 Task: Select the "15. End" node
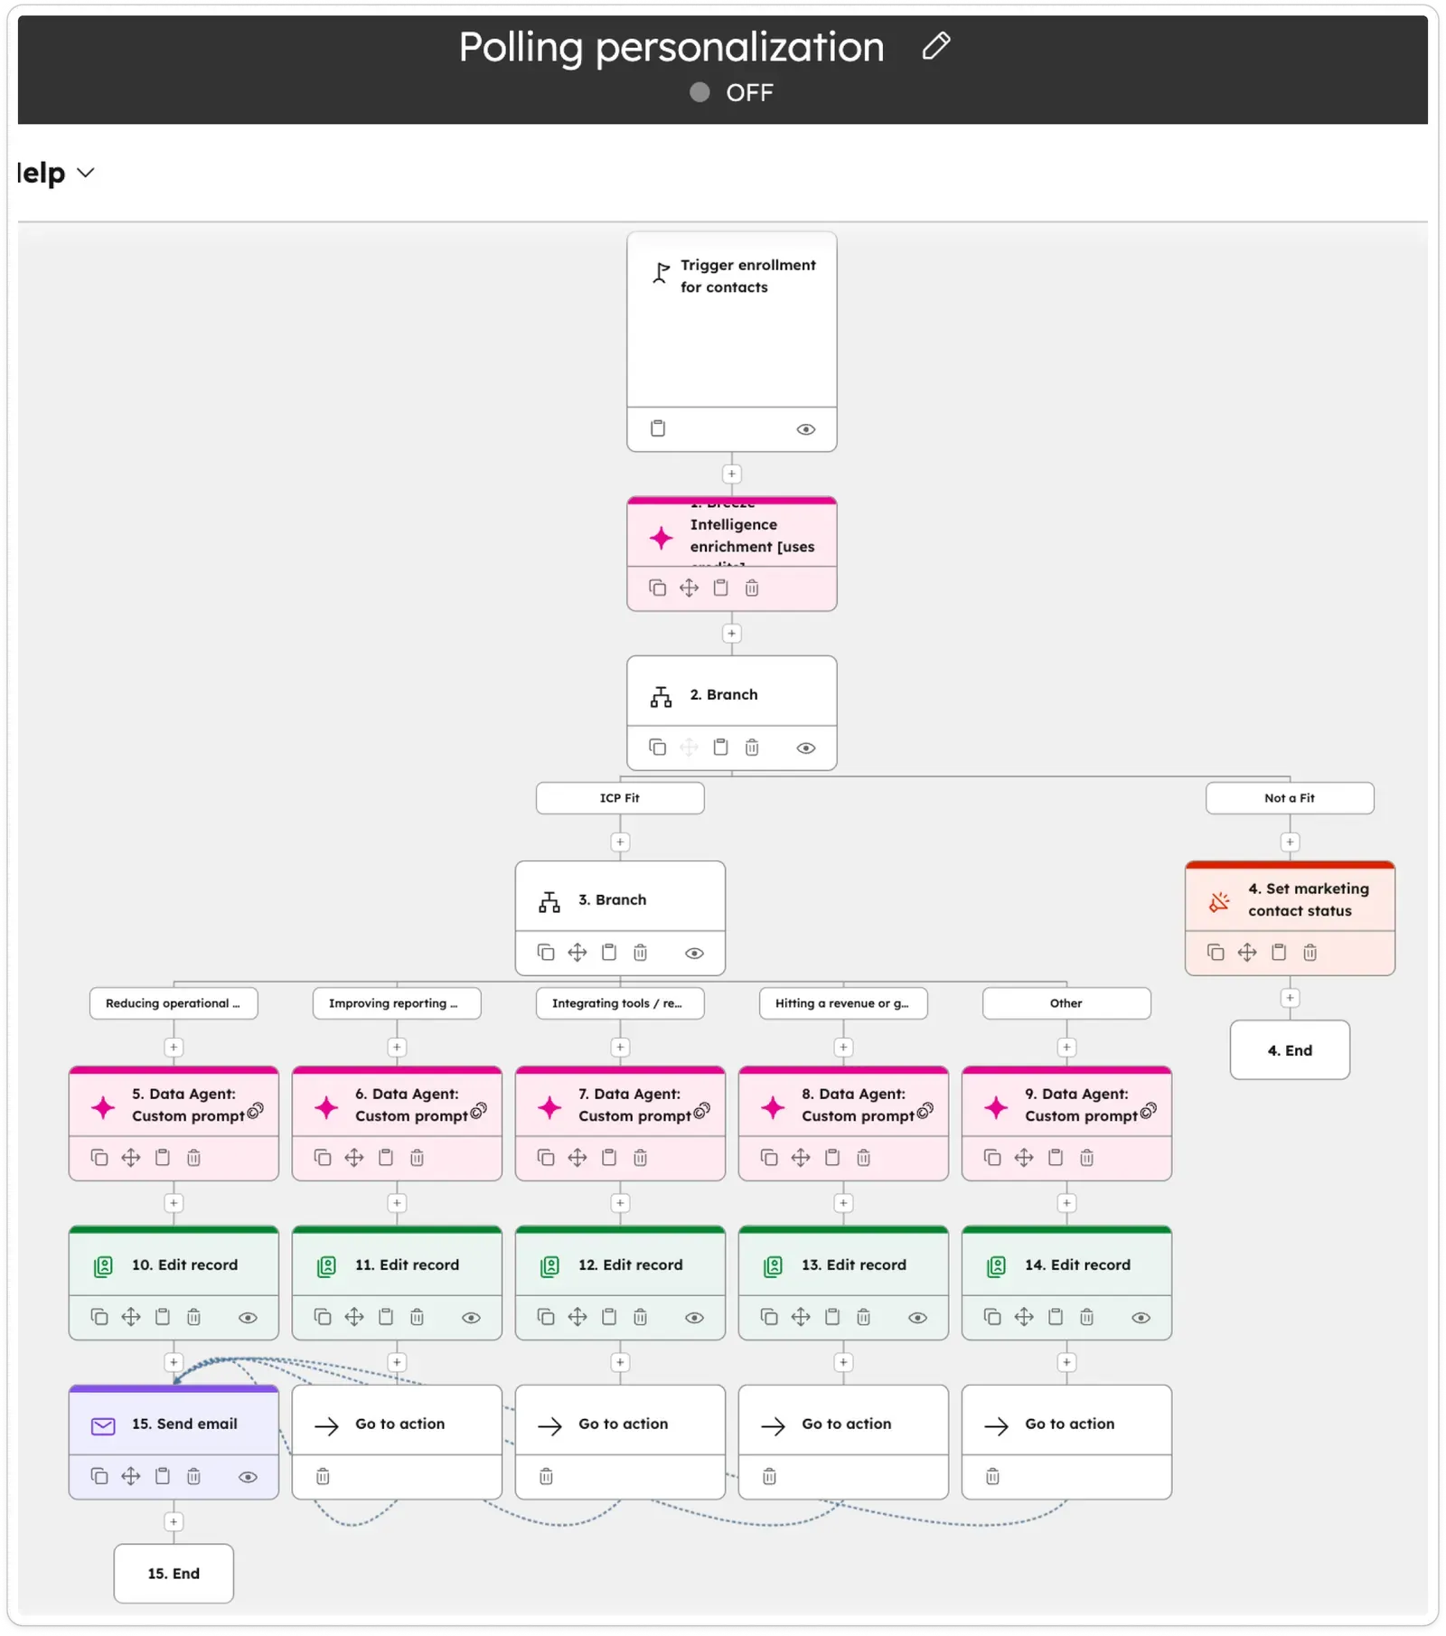pyautogui.click(x=174, y=1574)
